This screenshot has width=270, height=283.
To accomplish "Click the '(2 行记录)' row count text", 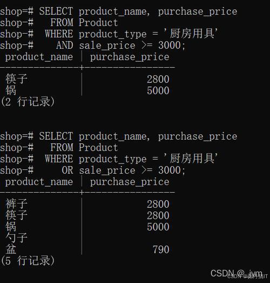I will pyautogui.click(x=28, y=102).
